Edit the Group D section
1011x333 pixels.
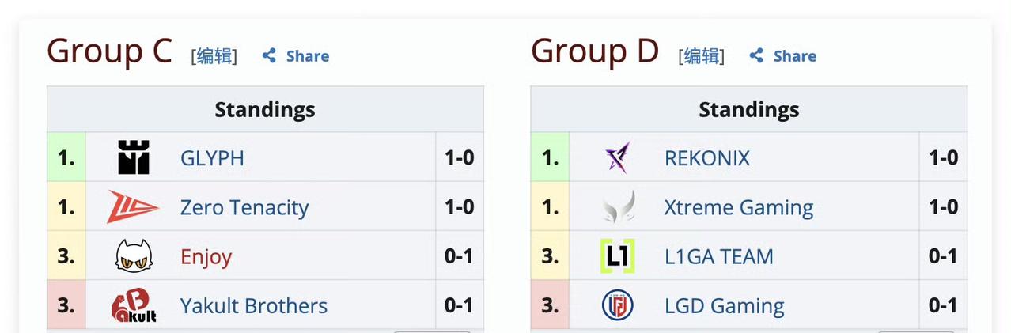[x=701, y=55]
